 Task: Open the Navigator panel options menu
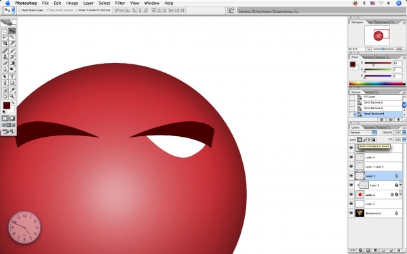coord(404,22)
